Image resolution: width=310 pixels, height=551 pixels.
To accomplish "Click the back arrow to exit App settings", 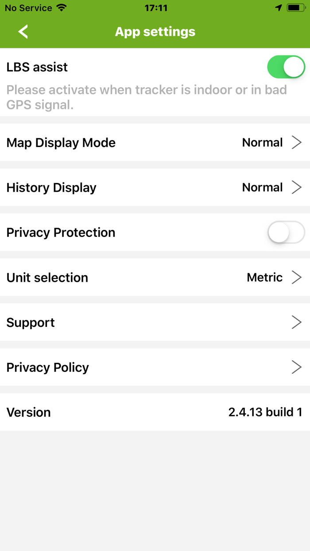I will 23,31.
